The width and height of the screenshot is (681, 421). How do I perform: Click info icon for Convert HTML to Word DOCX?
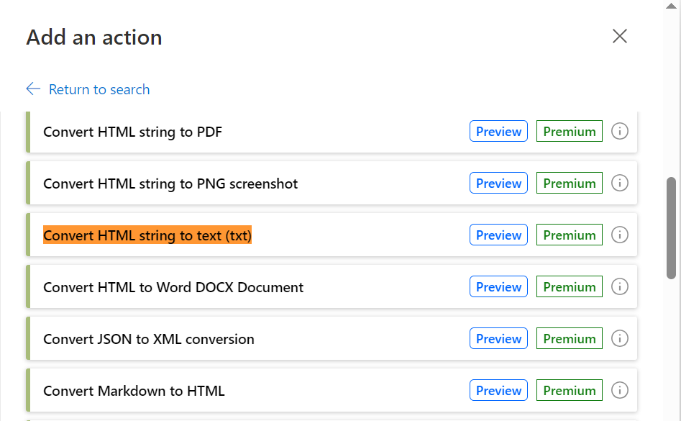point(620,286)
